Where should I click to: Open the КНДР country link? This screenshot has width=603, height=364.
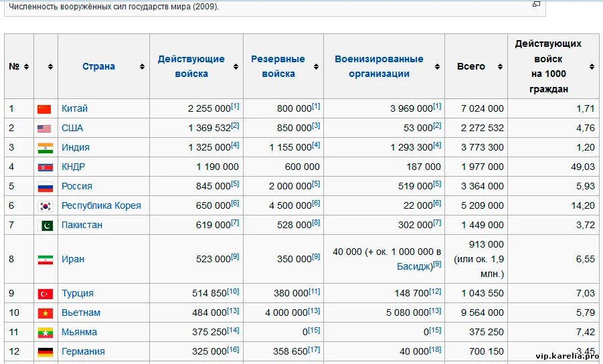click(73, 167)
